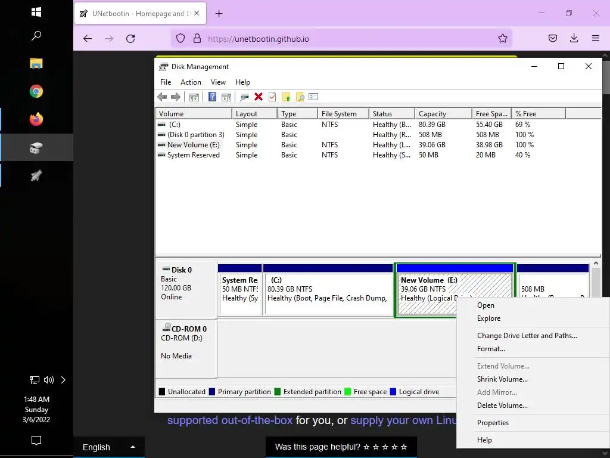Viewport: 610px width, 458px height.
Task: Select the Disk Management taskbar icon
Action: 36,148
